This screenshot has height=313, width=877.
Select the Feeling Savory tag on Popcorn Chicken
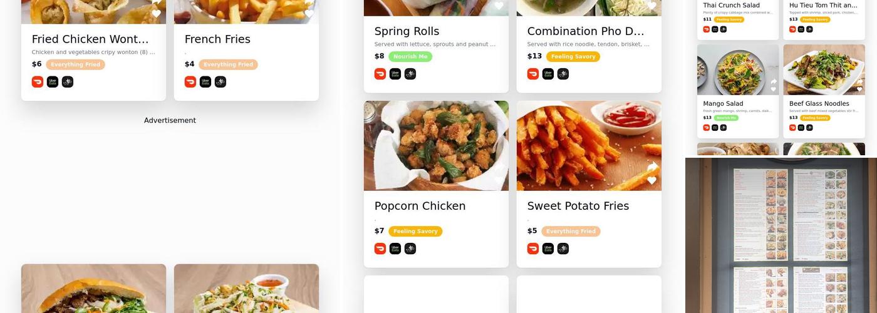pyautogui.click(x=415, y=231)
